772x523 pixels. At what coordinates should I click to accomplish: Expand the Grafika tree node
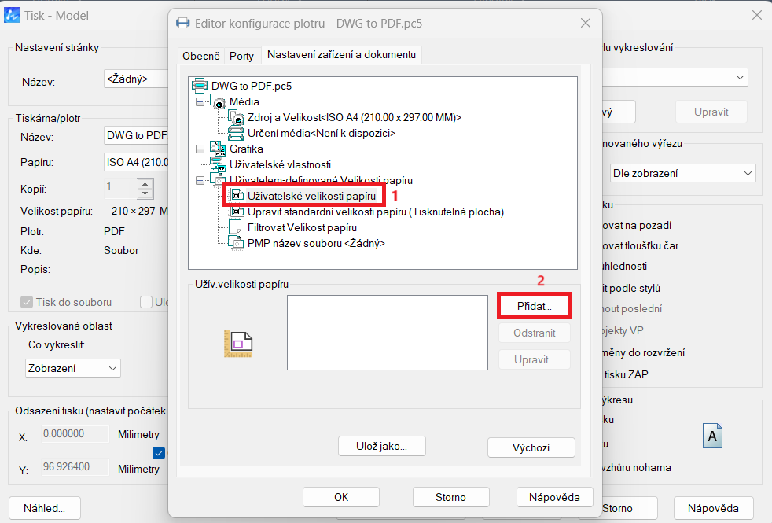click(200, 149)
